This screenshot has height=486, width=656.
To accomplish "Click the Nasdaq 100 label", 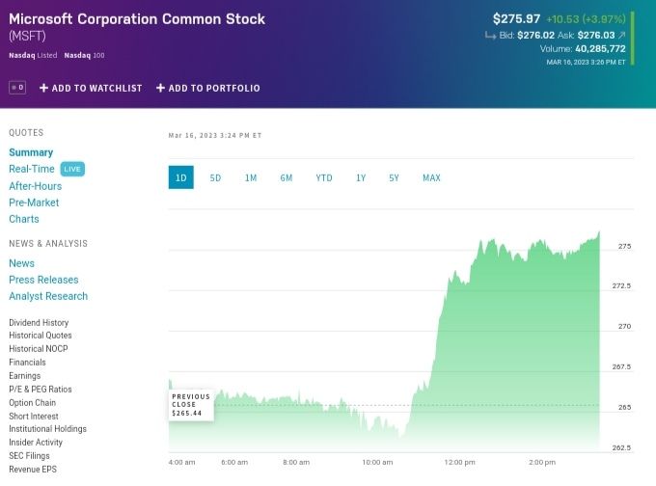I will pyautogui.click(x=85, y=55).
